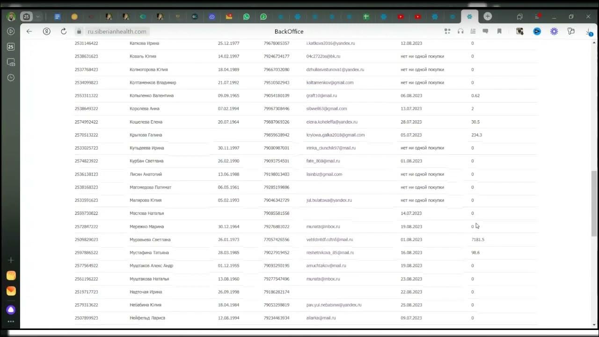Click the name Копыленко Валентина
The image size is (599, 337).
click(x=152, y=95)
